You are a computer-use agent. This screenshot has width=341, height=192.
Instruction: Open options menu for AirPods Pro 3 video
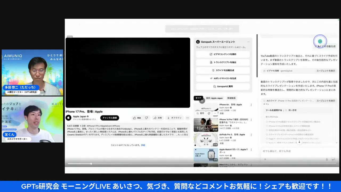pyautogui.click(x=251, y=135)
